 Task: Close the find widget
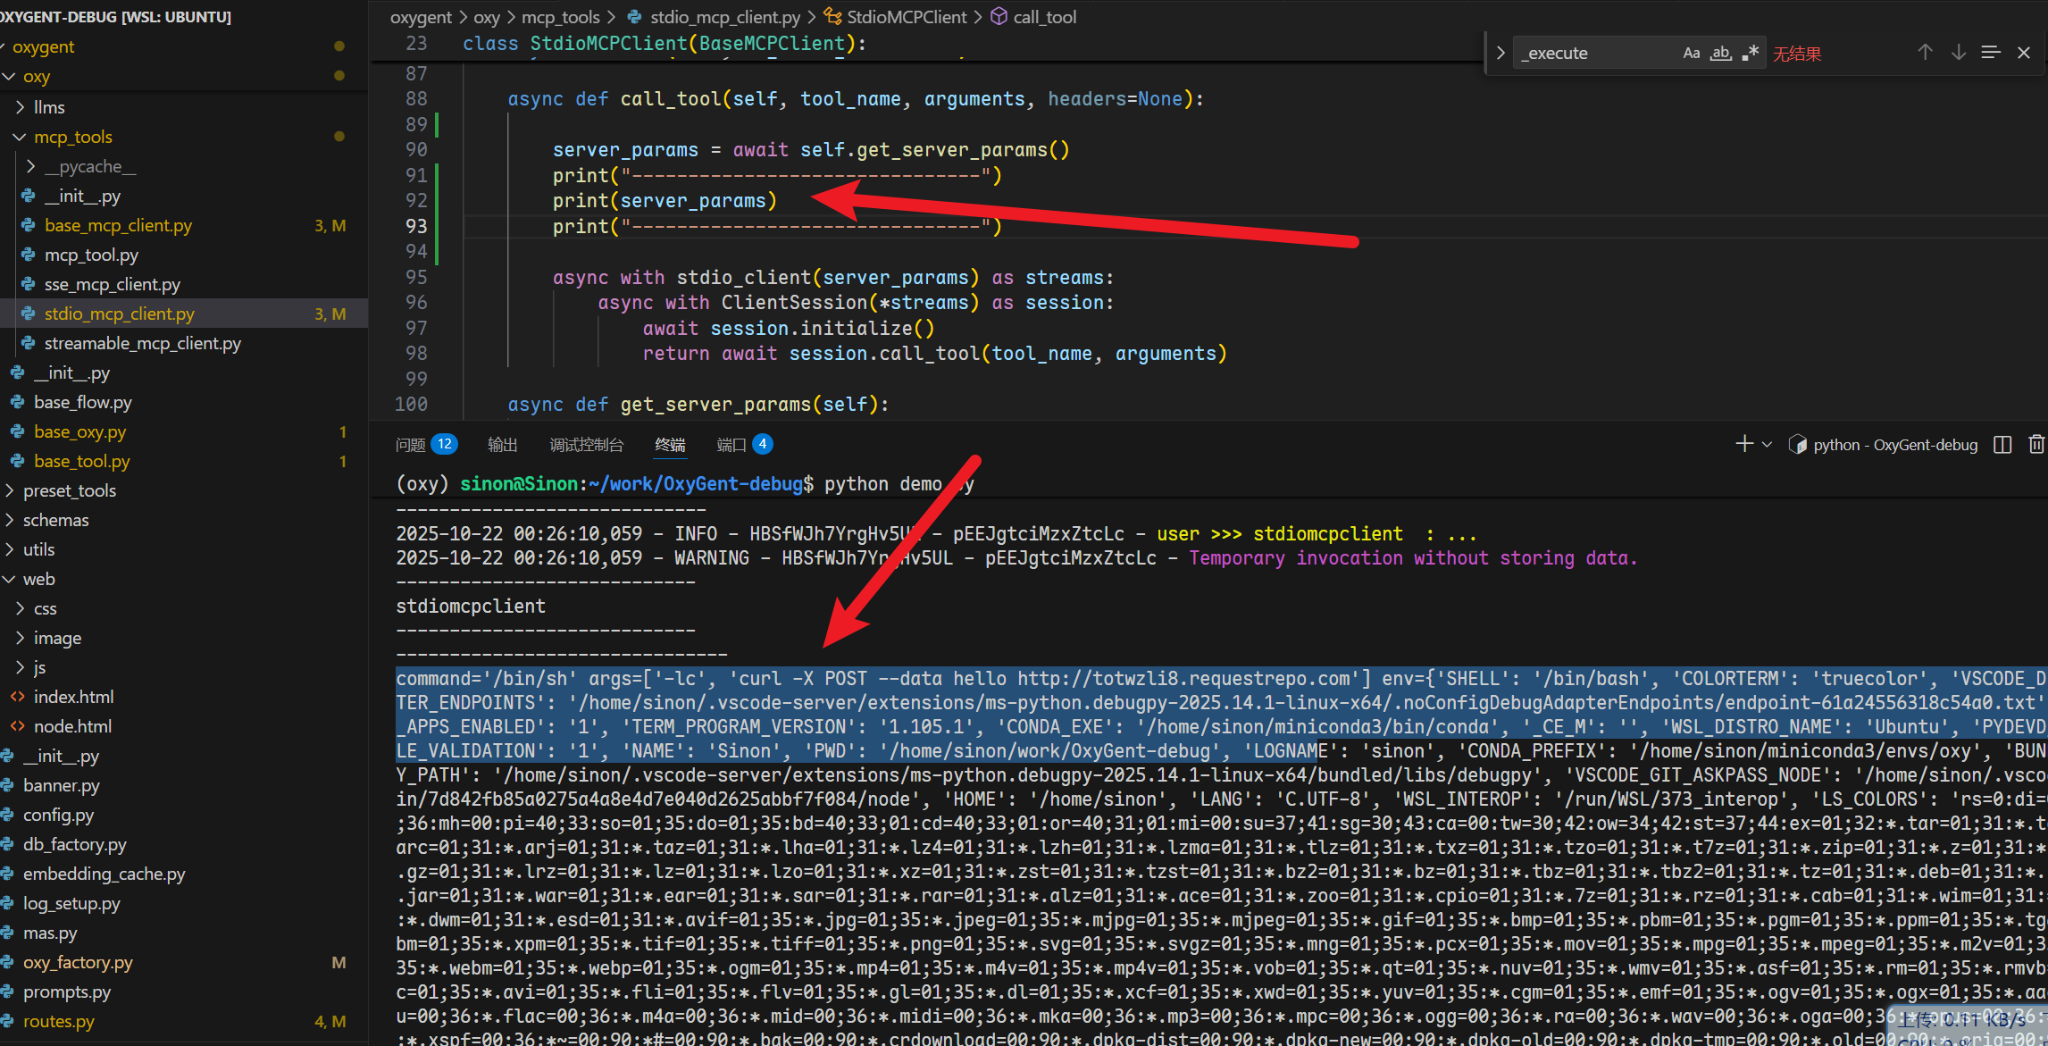click(2024, 54)
